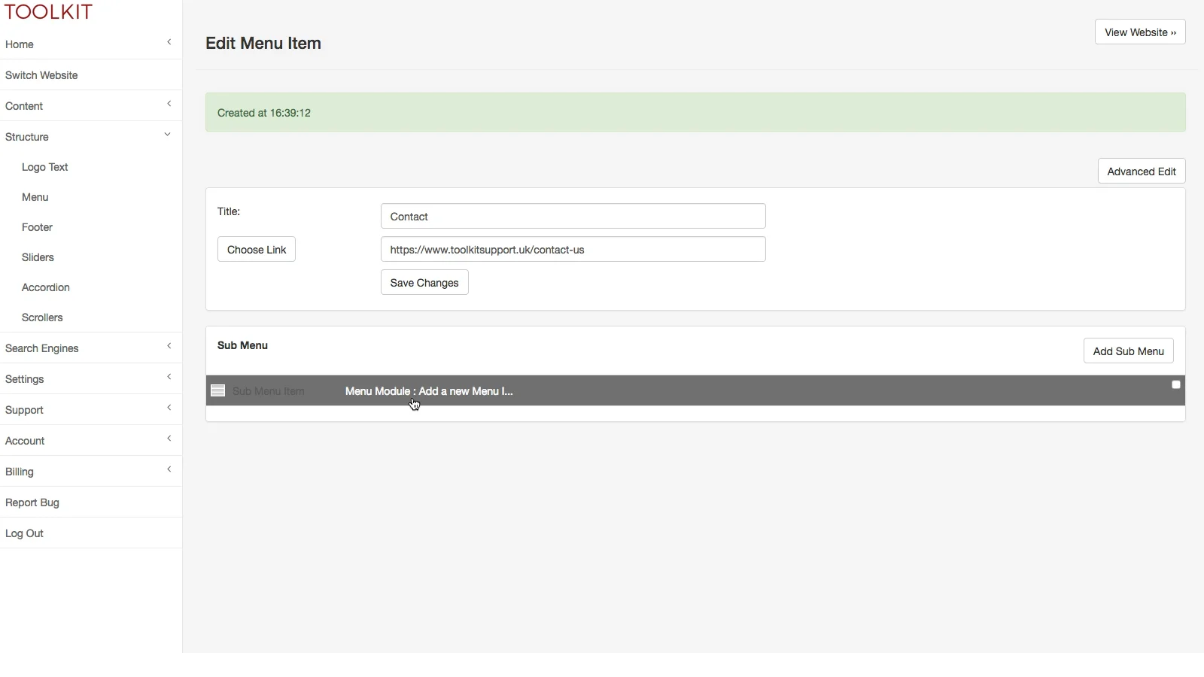Open the Logo Text structure item
Image resolution: width=1204 pixels, height=677 pixels.
coord(45,167)
